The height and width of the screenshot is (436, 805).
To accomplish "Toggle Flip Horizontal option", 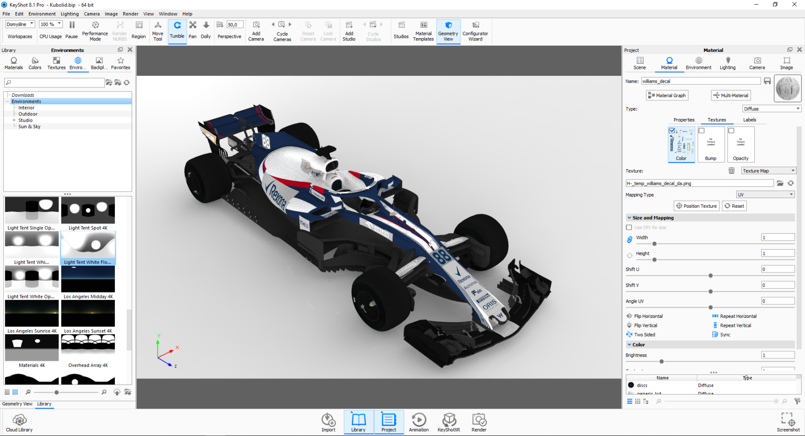I will (645, 316).
